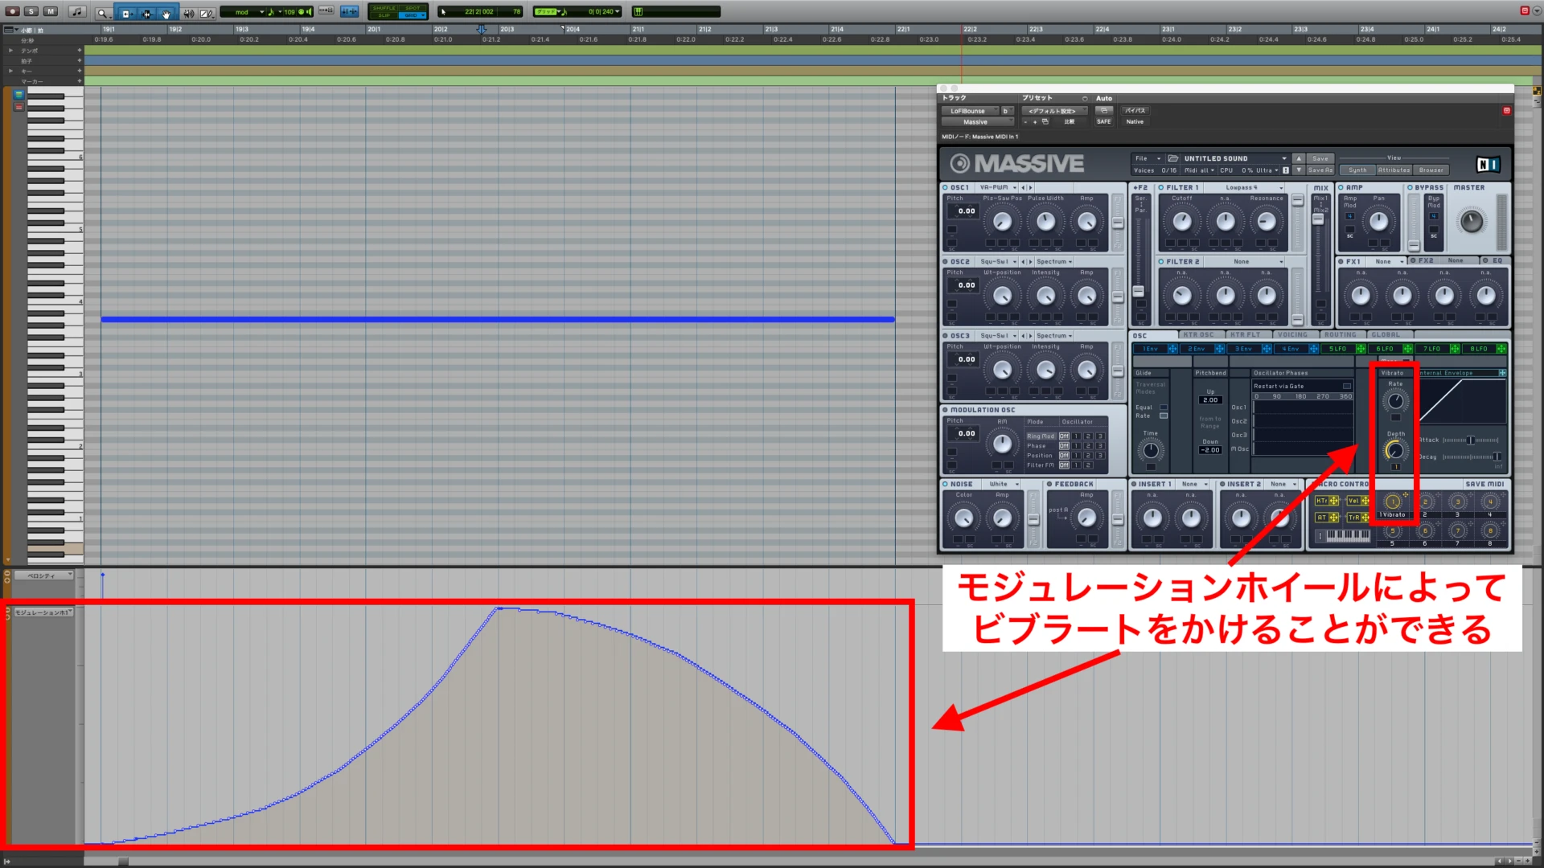Toggle OSC2 power switch
The height and width of the screenshot is (868, 1544).
946,262
